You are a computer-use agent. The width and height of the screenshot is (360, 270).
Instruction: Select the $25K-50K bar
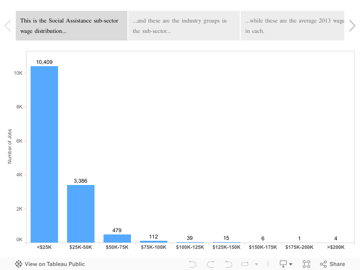coord(81,214)
